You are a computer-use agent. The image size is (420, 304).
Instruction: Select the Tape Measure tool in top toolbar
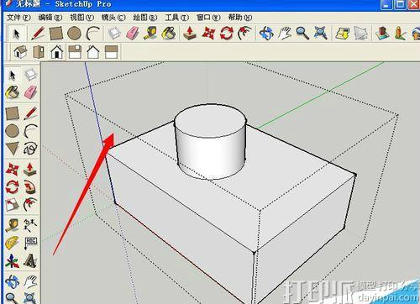[x=150, y=33]
